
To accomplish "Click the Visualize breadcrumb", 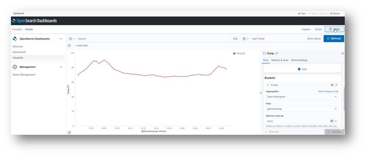I will tap(17, 29).
